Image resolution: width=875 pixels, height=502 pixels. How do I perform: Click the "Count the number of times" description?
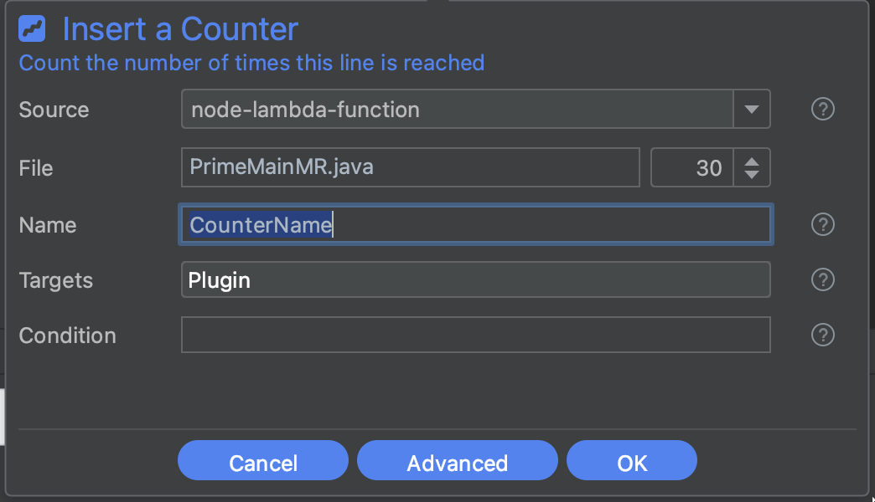click(x=251, y=63)
